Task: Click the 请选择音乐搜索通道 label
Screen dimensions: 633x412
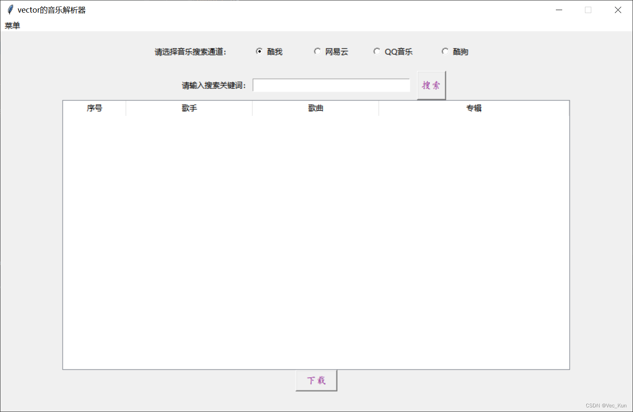Action: 190,52
